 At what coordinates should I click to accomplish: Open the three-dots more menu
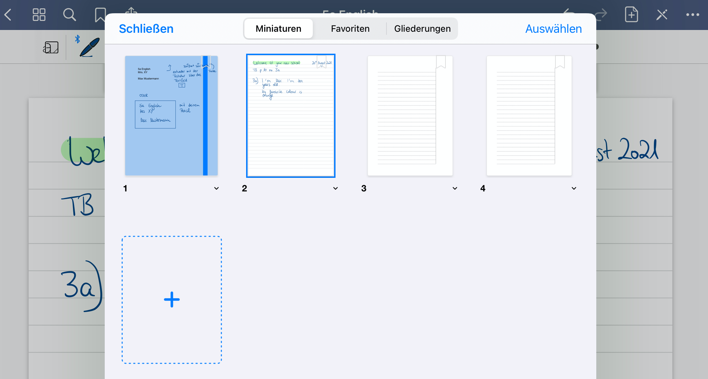[x=693, y=15]
